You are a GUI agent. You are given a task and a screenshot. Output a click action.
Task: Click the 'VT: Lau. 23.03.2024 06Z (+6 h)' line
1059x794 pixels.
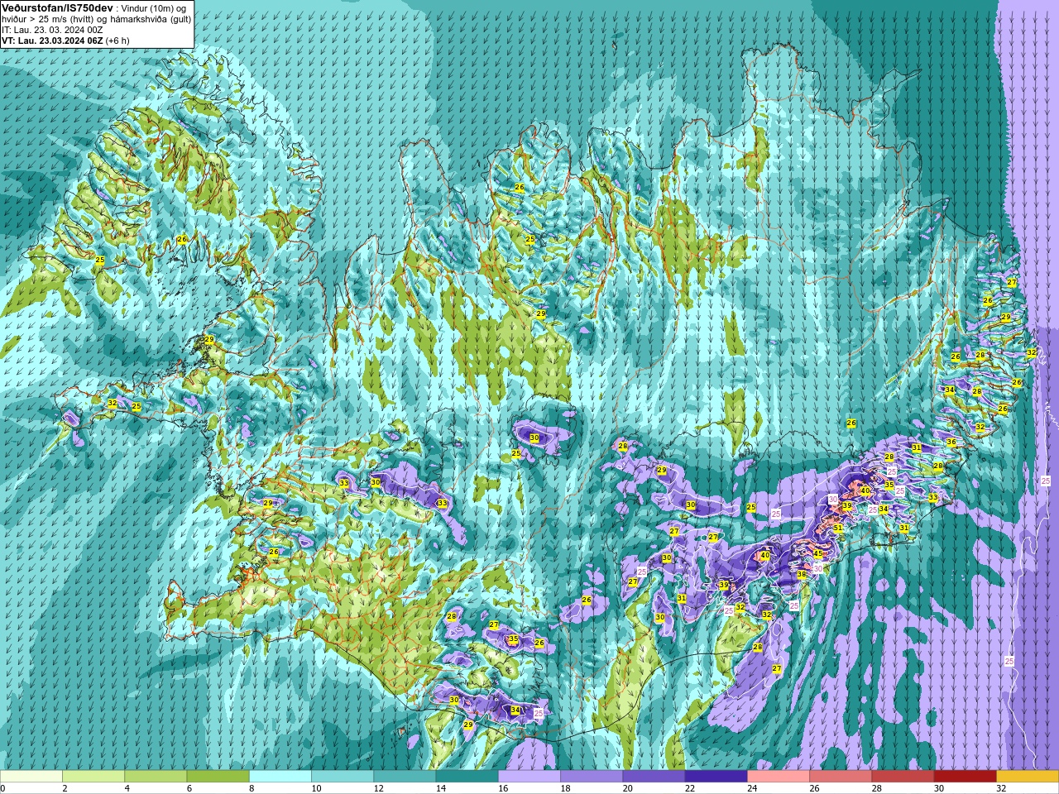(x=65, y=41)
